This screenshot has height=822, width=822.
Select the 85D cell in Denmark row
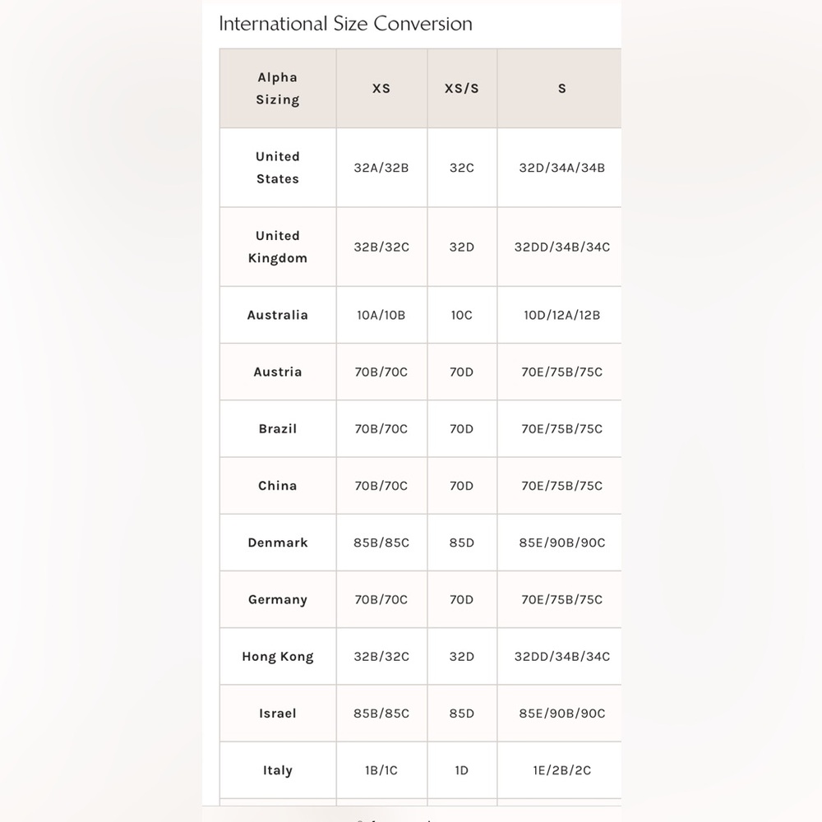click(x=462, y=543)
